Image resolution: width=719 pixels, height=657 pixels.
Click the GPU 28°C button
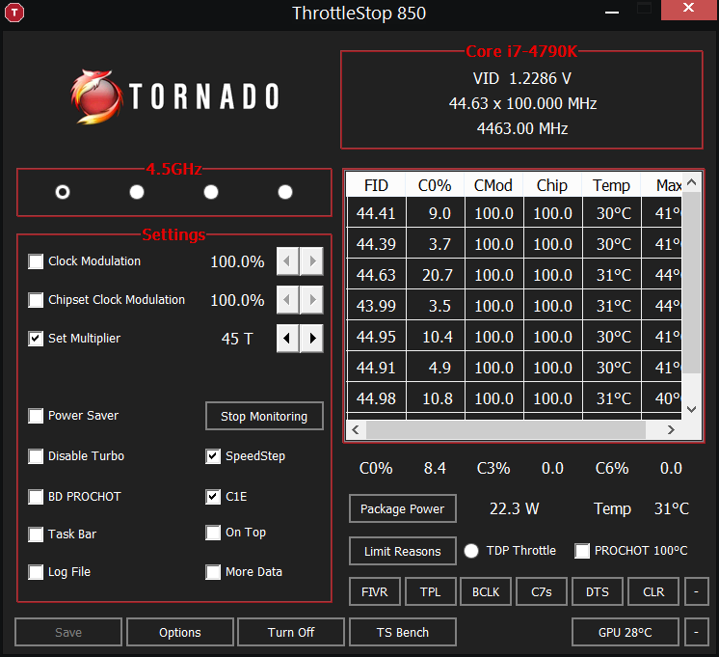click(x=625, y=632)
